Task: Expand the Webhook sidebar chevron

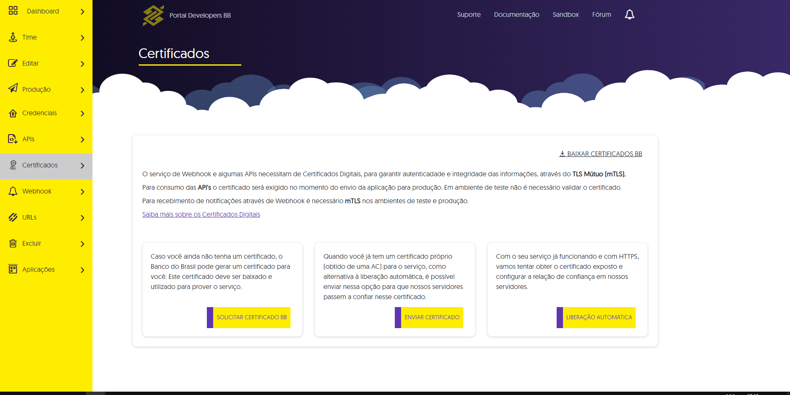Action: point(82,192)
